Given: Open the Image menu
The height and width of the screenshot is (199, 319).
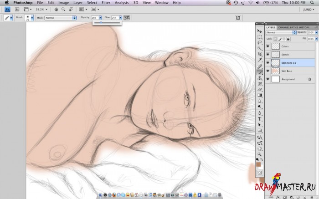Looking at the screenshot, I should tap(63, 3).
